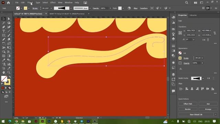This screenshot has width=220, height=124.
Task: Click horizontal align left icon
Action: click(187, 89)
